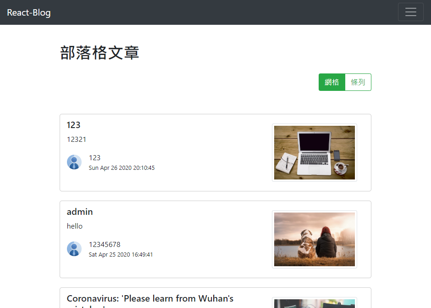Click the React-Blog brand link

[29, 12]
